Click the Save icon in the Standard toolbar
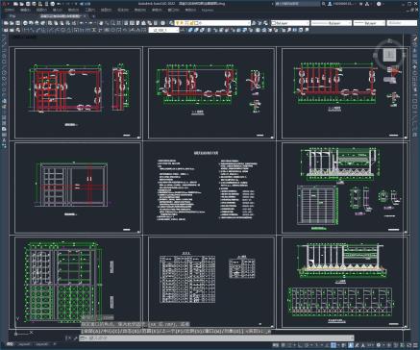This screenshot has height=350, width=420. (x=17, y=23)
